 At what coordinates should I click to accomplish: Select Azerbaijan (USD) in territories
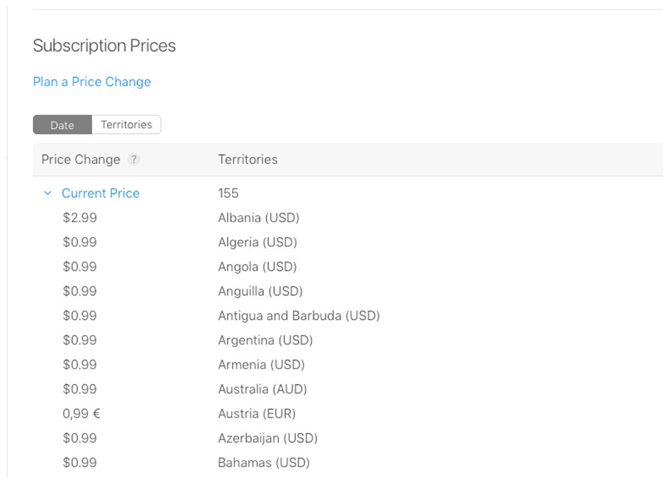pyautogui.click(x=268, y=438)
